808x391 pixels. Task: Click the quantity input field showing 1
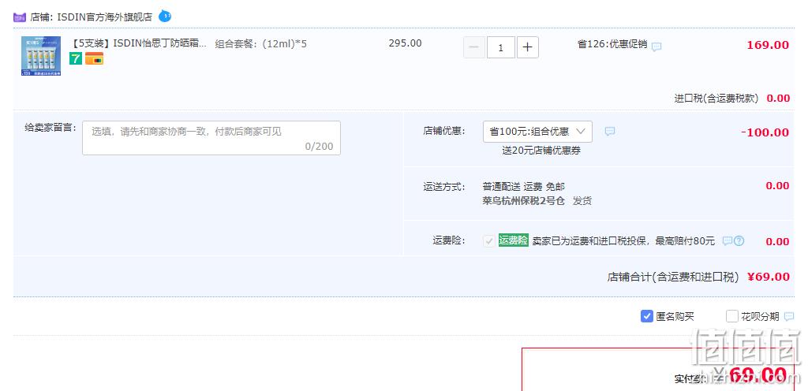(501, 48)
